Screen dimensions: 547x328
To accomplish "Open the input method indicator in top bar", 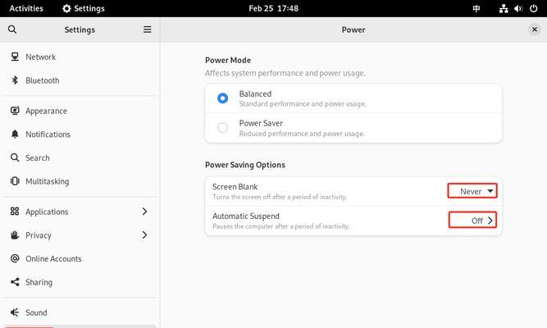I will 476,8.
